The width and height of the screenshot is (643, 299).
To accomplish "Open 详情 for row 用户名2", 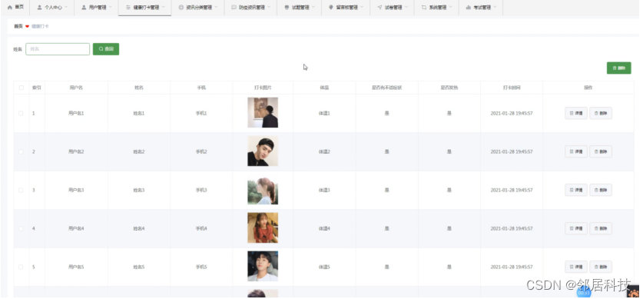I will (x=576, y=151).
